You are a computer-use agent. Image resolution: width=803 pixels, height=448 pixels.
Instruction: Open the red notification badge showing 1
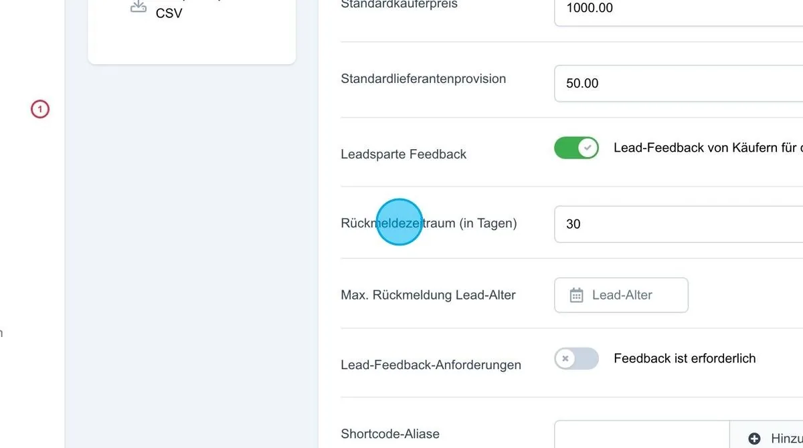coord(40,108)
